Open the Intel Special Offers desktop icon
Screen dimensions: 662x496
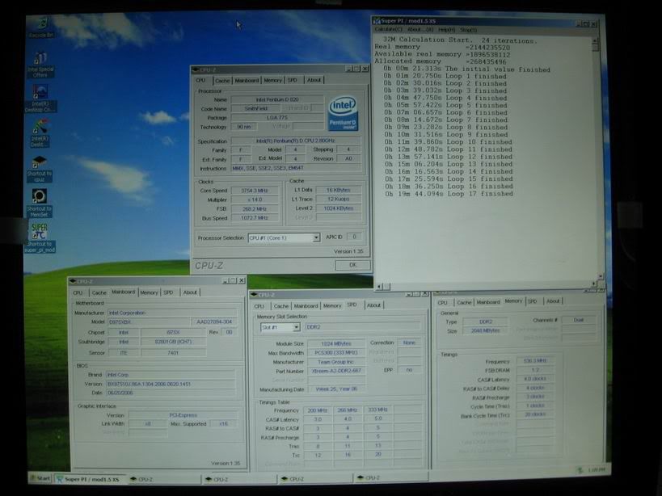[40, 60]
